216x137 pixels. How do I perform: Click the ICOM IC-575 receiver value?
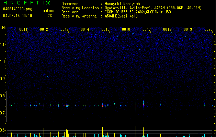pos(138,12)
